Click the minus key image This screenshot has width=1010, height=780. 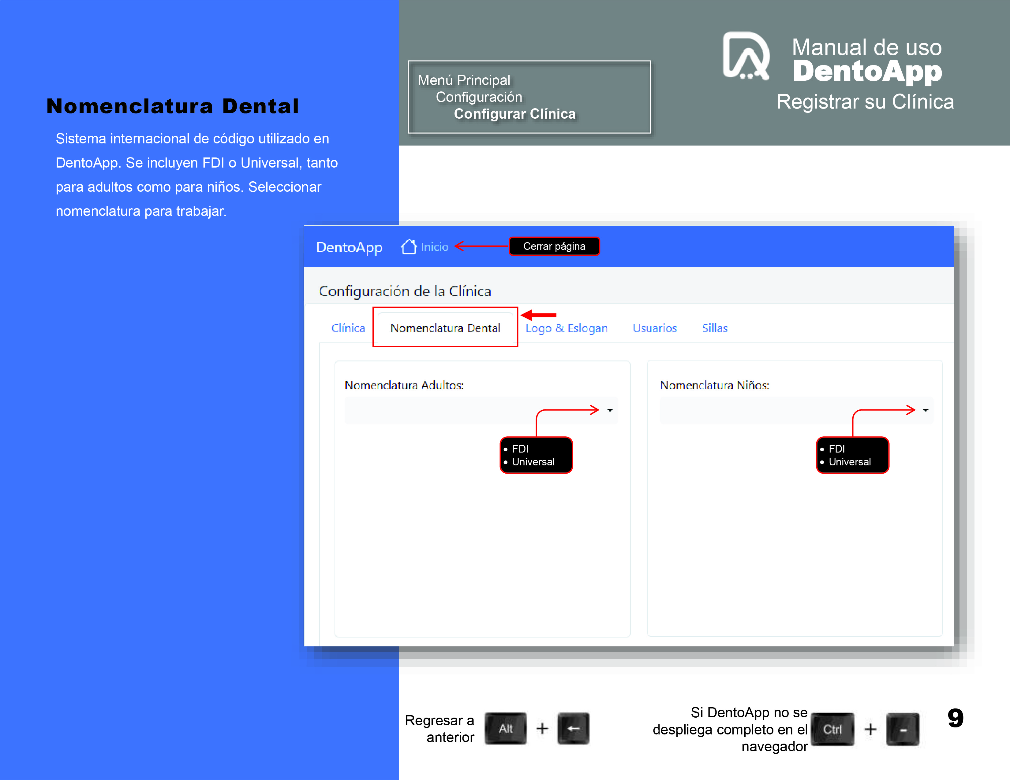[903, 729]
